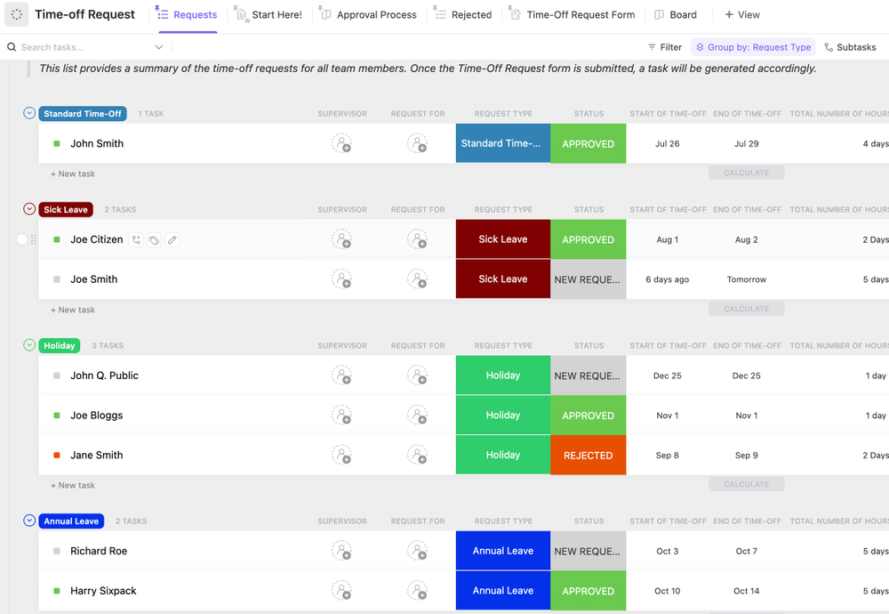Click Calculate in Standard Time-Off group
Viewport: 889px width, 614px height.
(746, 173)
